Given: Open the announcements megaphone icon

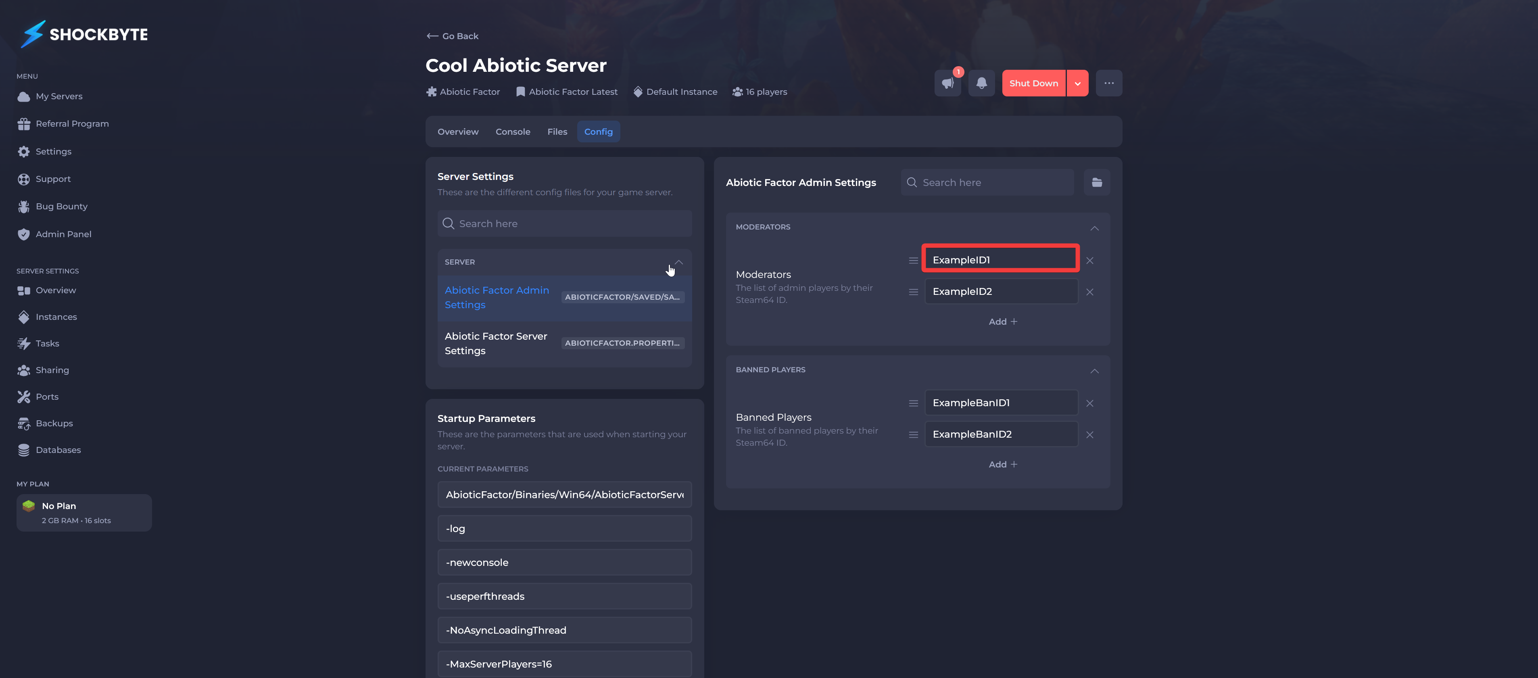Looking at the screenshot, I should 947,83.
